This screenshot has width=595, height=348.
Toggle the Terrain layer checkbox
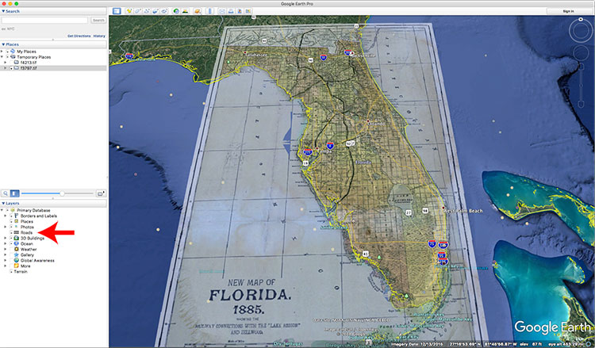[x=11, y=272]
